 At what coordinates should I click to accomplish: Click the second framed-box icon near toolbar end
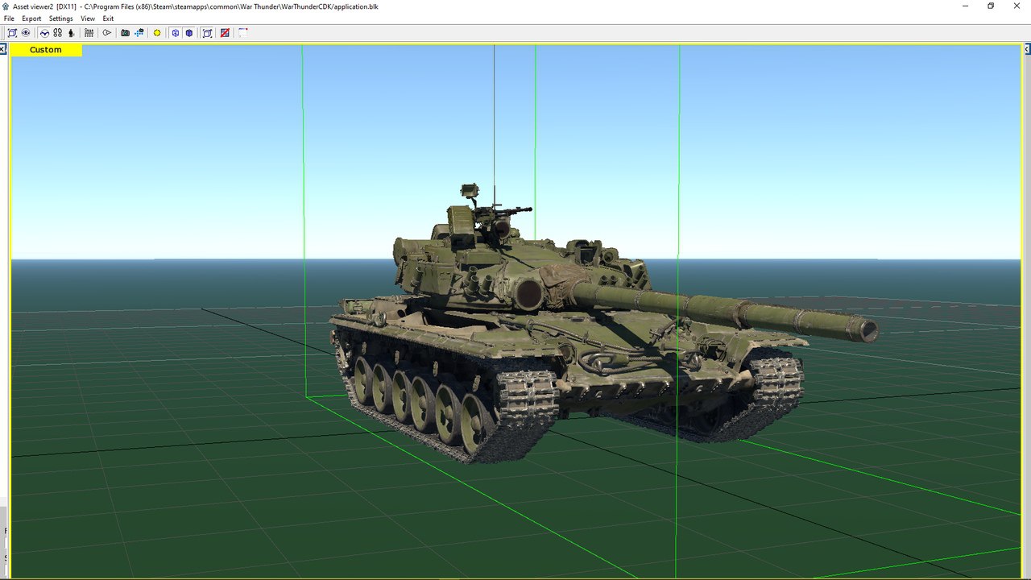pyautogui.click(x=207, y=33)
